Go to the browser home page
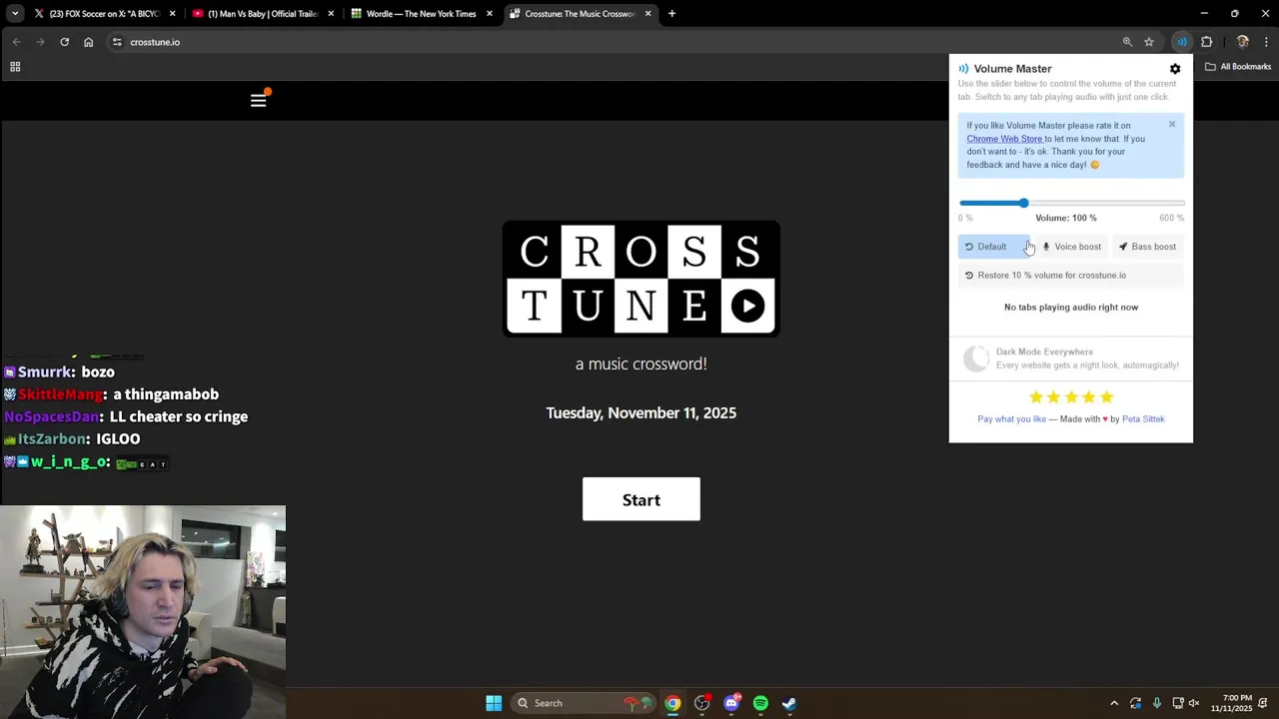Image resolution: width=1279 pixels, height=719 pixels. pyautogui.click(x=88, y=42)
